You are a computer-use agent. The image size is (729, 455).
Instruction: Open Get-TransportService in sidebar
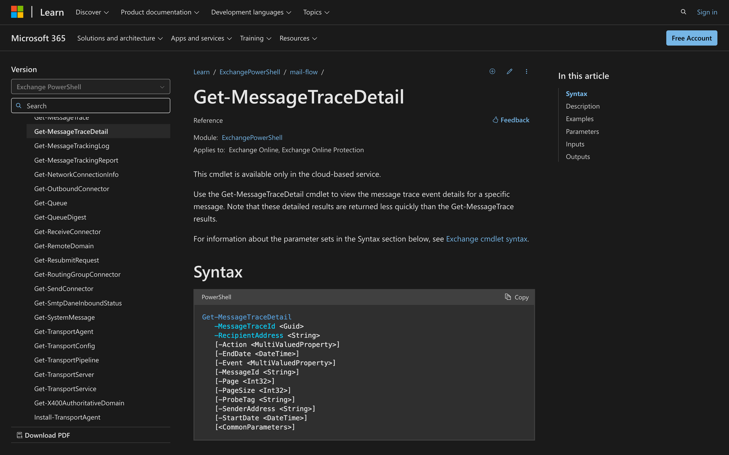point(65,389)
